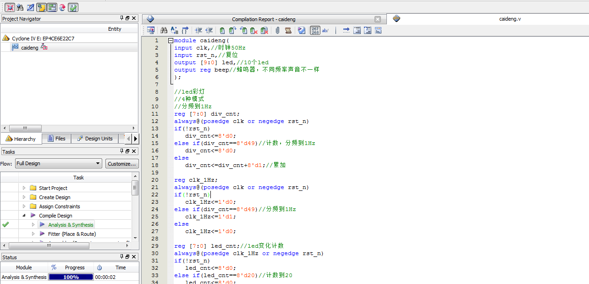Expand the Start Project task node
The width and height of the screenshot is (589, 284).
tap(24, 188)
